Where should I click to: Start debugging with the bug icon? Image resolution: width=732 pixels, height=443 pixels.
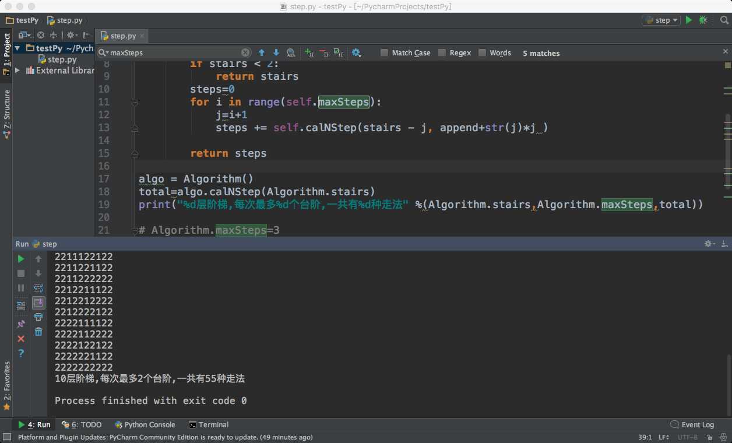point(703,20)
